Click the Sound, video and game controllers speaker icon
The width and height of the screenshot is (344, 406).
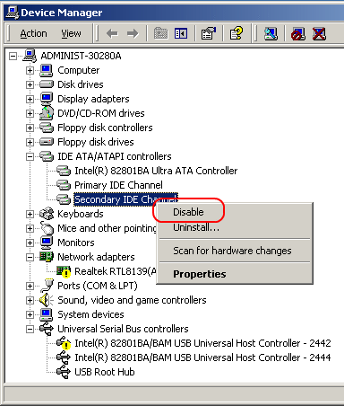(x=47, y=300)
